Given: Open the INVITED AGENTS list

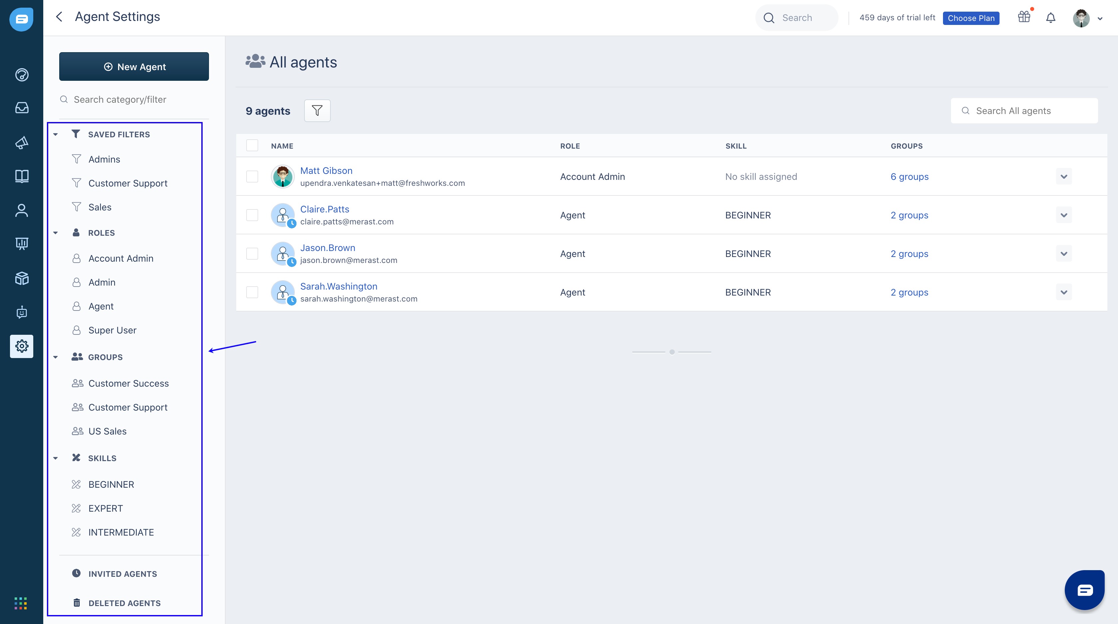Looking at the screenshot, I should coord(122,574).
